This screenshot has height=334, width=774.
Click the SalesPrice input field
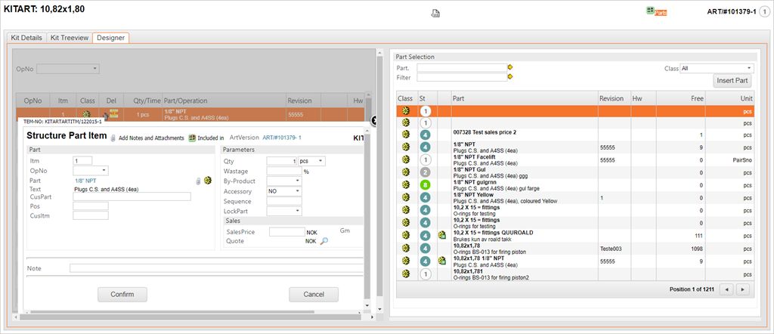click(x=286, y=232)
